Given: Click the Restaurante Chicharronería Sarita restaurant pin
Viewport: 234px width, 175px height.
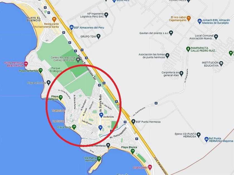Looking at the screenshot, I should click(x=54, y=19).
